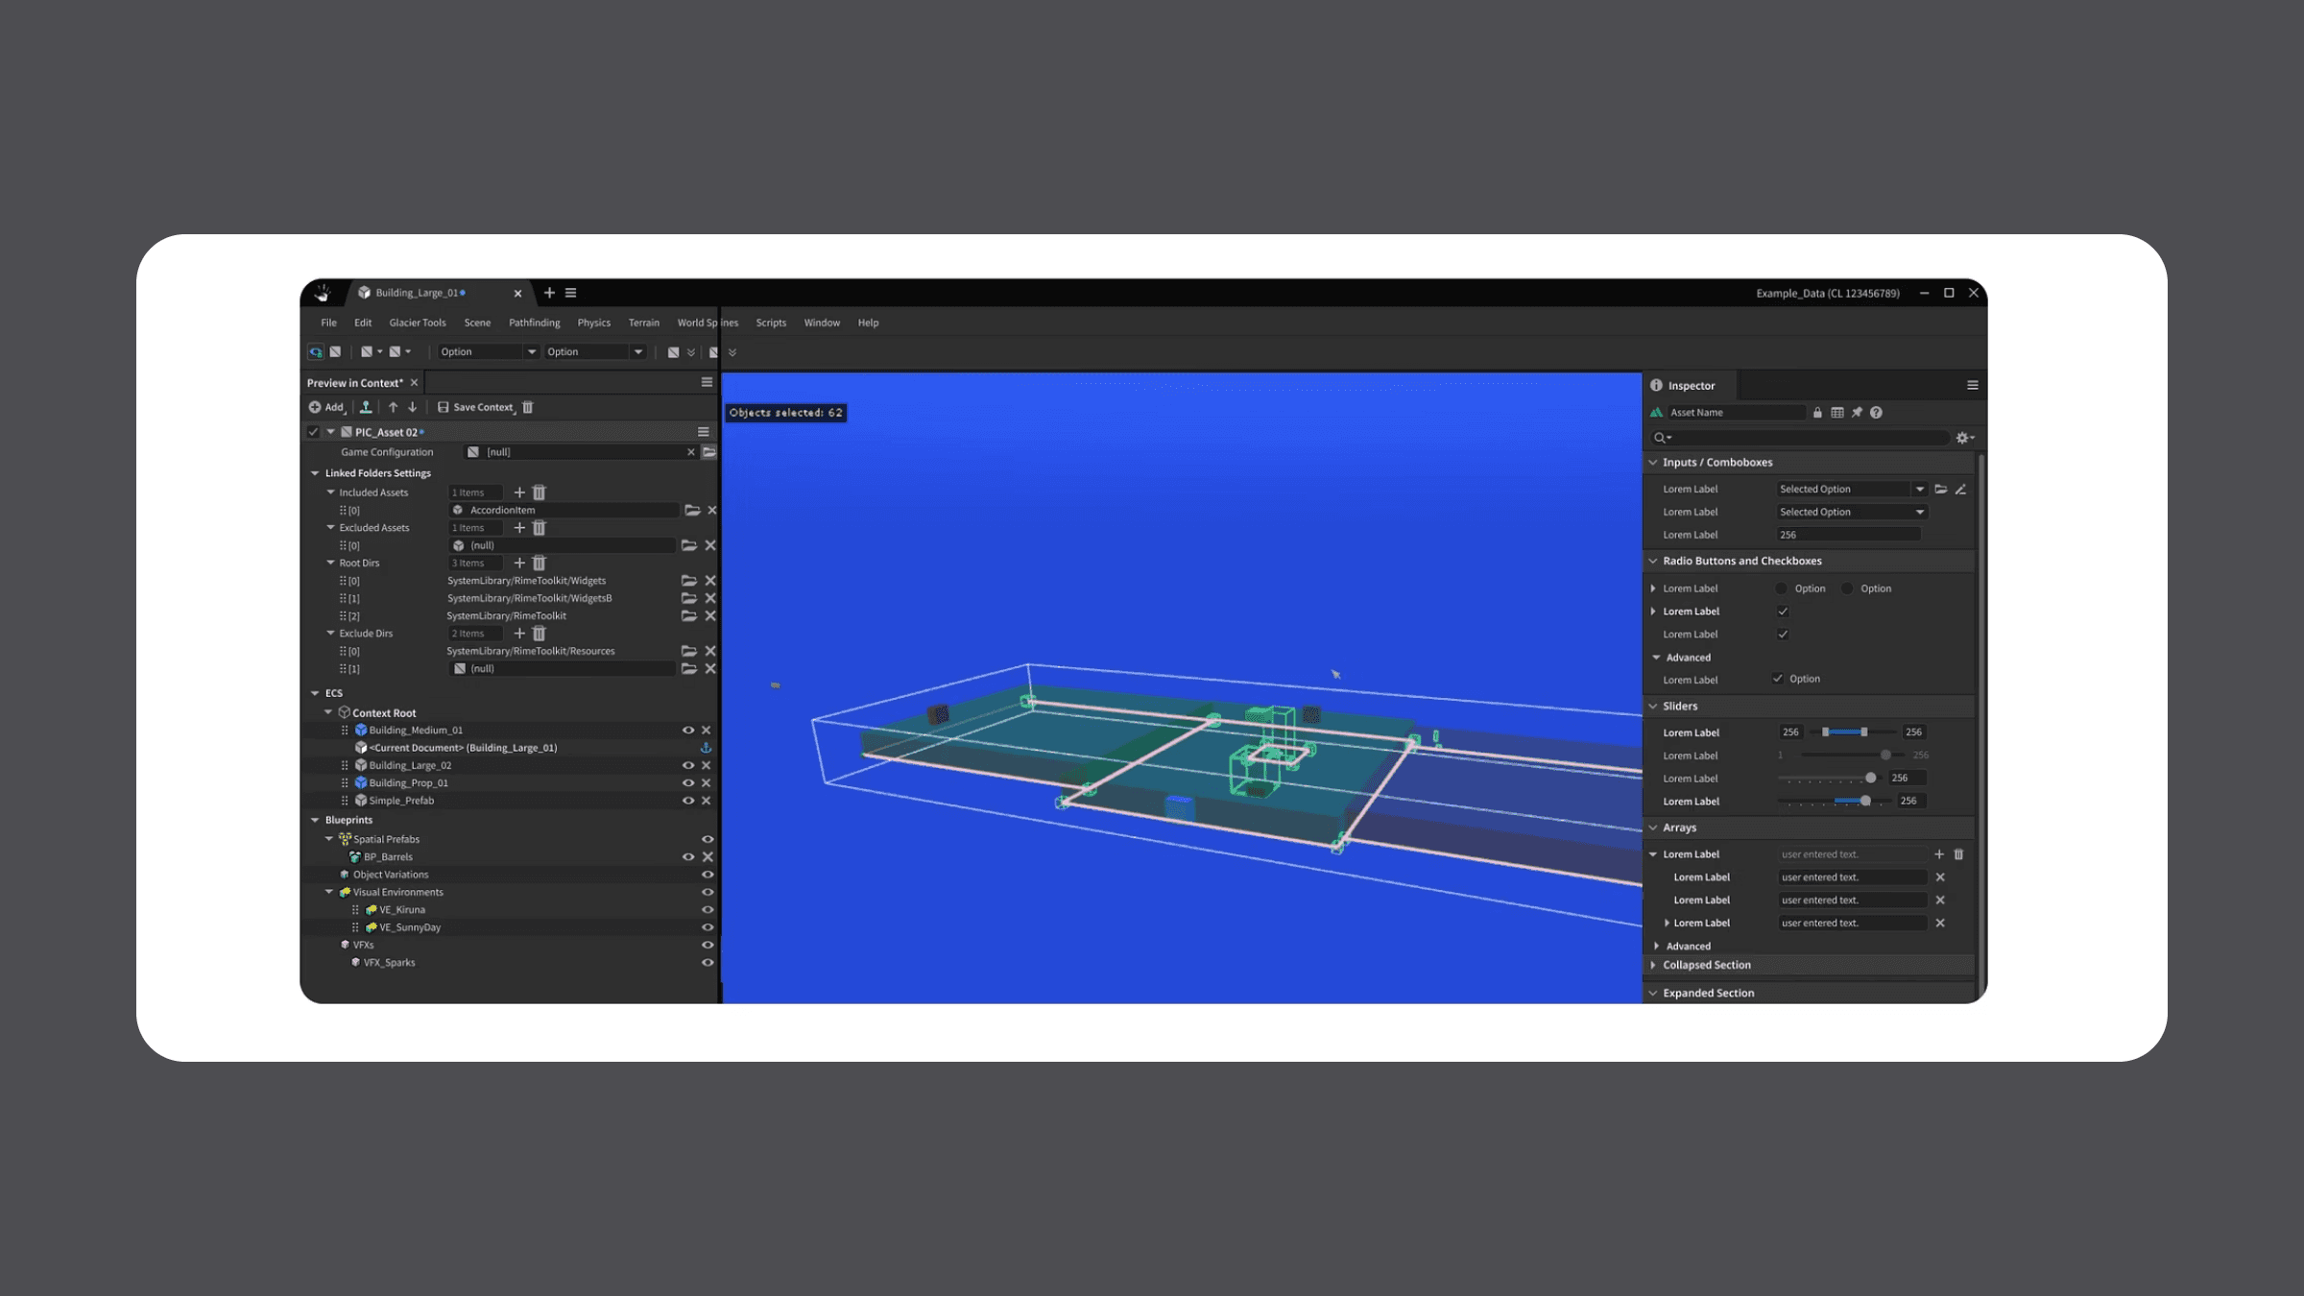
Task: Click the anchor icon on Current Document row
Action: [706, 748]
